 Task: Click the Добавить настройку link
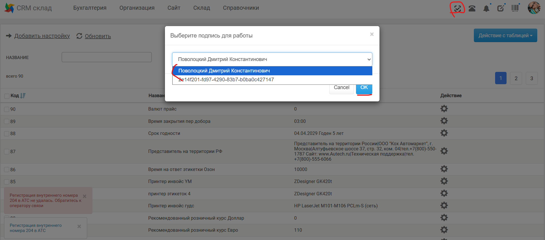[42, 36]
